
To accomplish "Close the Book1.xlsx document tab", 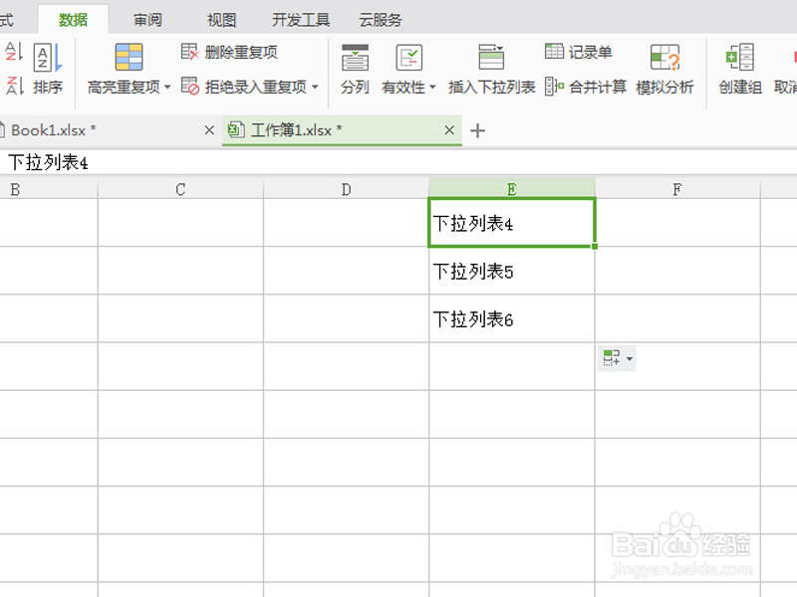I will click(x=209, y=130).
